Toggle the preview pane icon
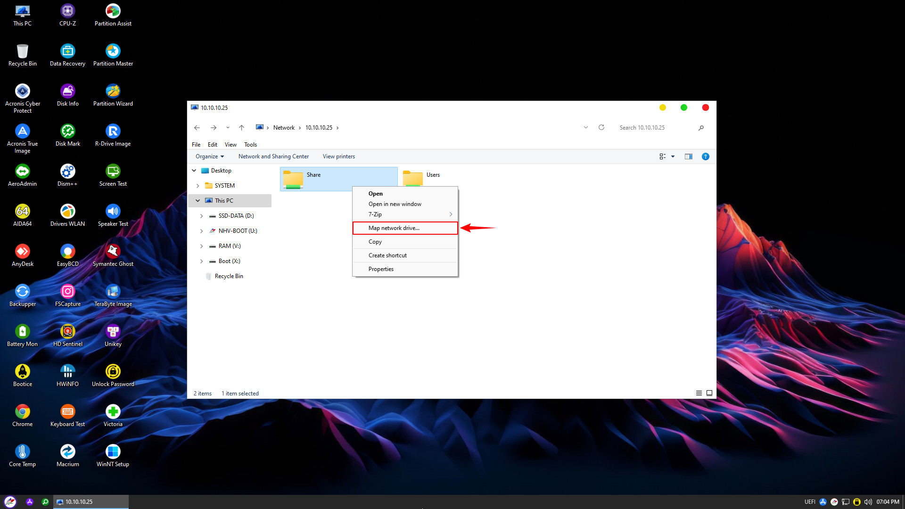 pos(688,156)
